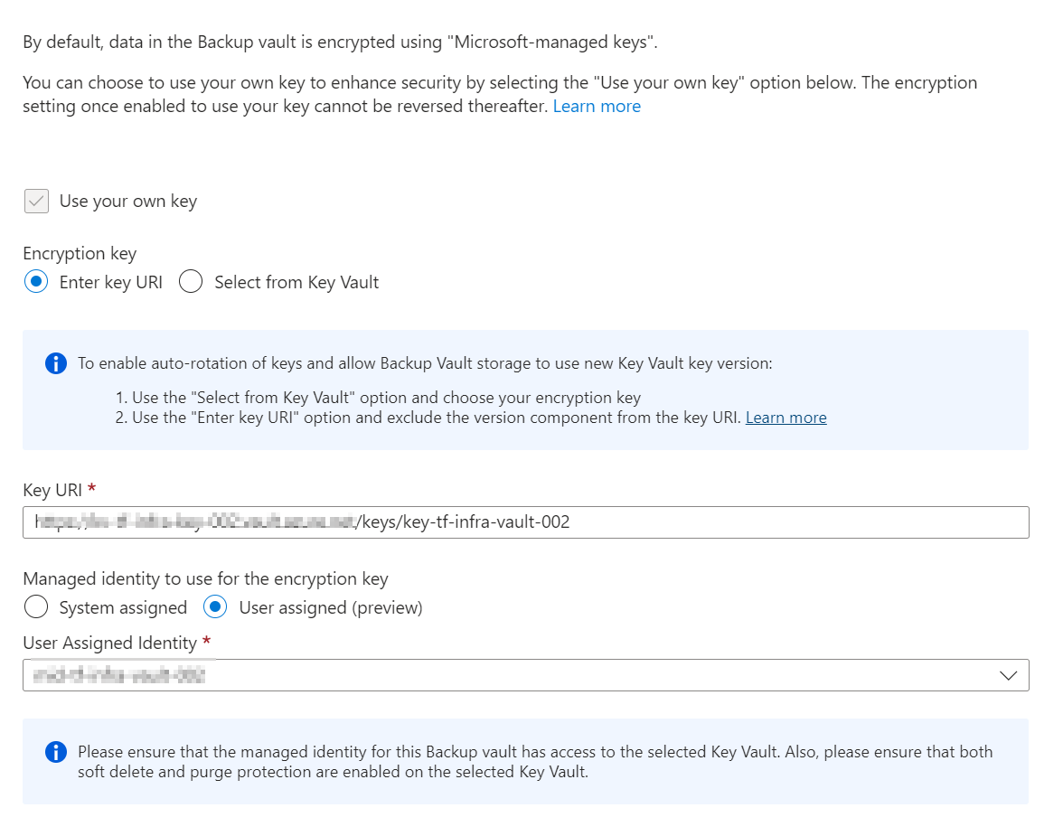Screen dimensions: 1063x836
Task: Click the 'Microsoft-managed keys' intro sentence
Action: tap(346, 42)
